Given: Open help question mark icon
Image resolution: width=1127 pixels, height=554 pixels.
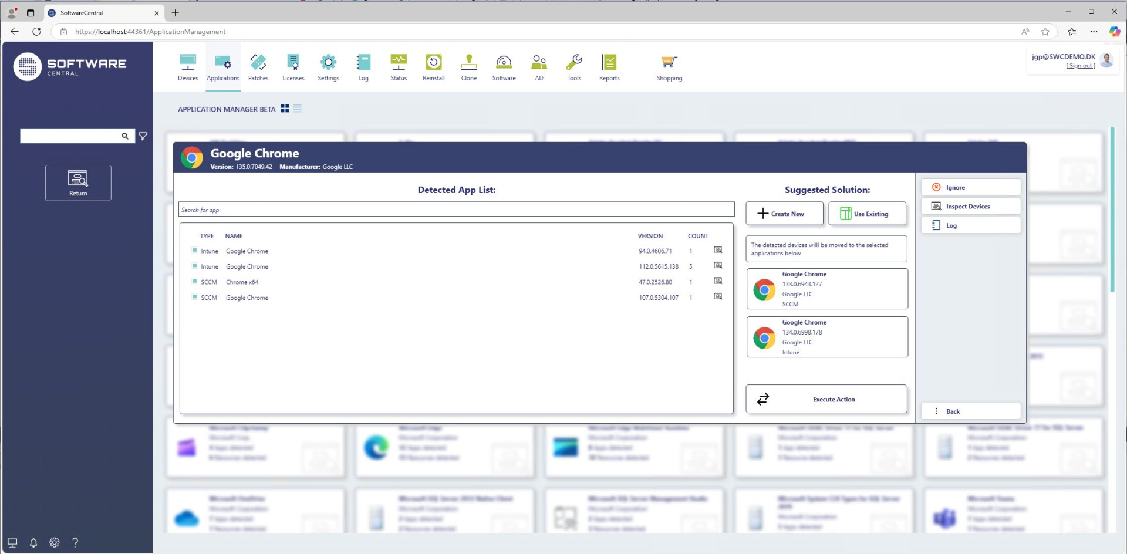Looking at the screenshot, I should (75, 542).
